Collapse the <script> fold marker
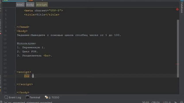The width and height of the screenshot is (184, 103). click(15, 72)
